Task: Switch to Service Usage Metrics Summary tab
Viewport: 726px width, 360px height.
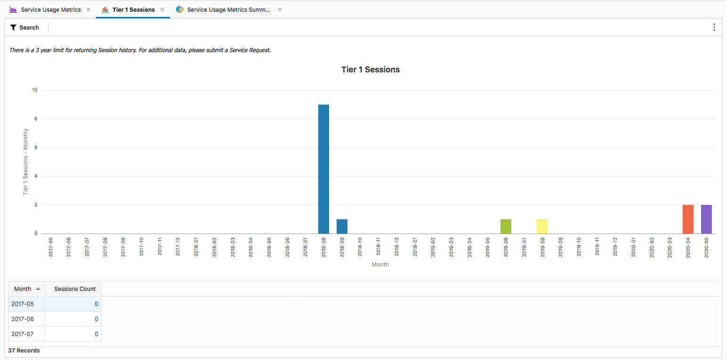Action: pos(229,9)
